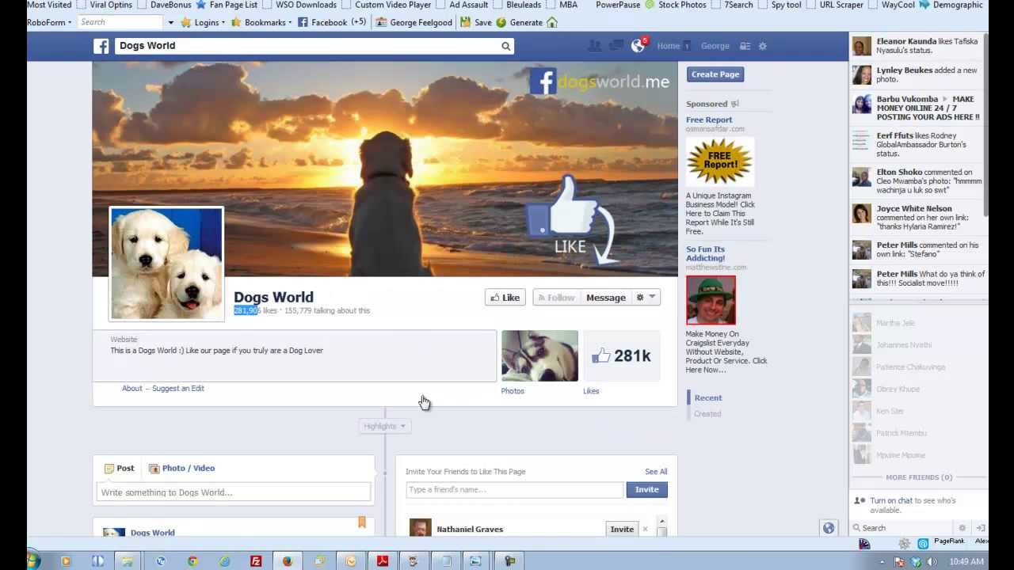The image size is (1014, 570).
Task: Click George in the Facebook header
Action: (x=715, y=46)
